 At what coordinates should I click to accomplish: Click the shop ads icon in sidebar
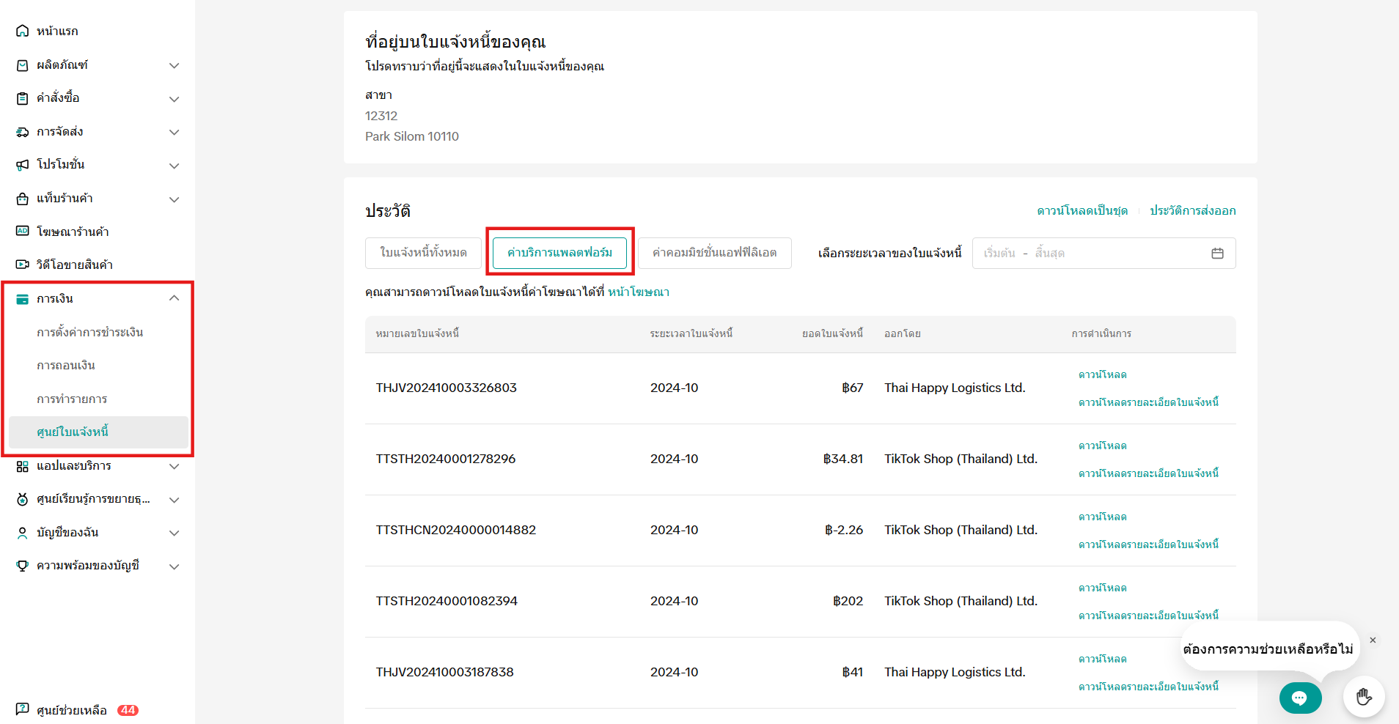click(23, 231)
